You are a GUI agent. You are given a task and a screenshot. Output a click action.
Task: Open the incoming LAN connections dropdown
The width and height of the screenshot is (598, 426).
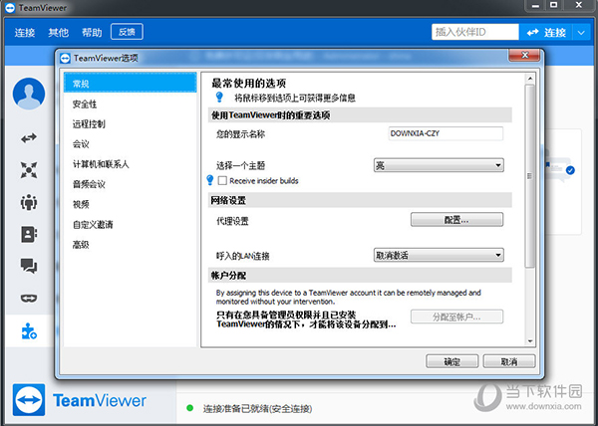pyautogui.click(x=439, y=255)
